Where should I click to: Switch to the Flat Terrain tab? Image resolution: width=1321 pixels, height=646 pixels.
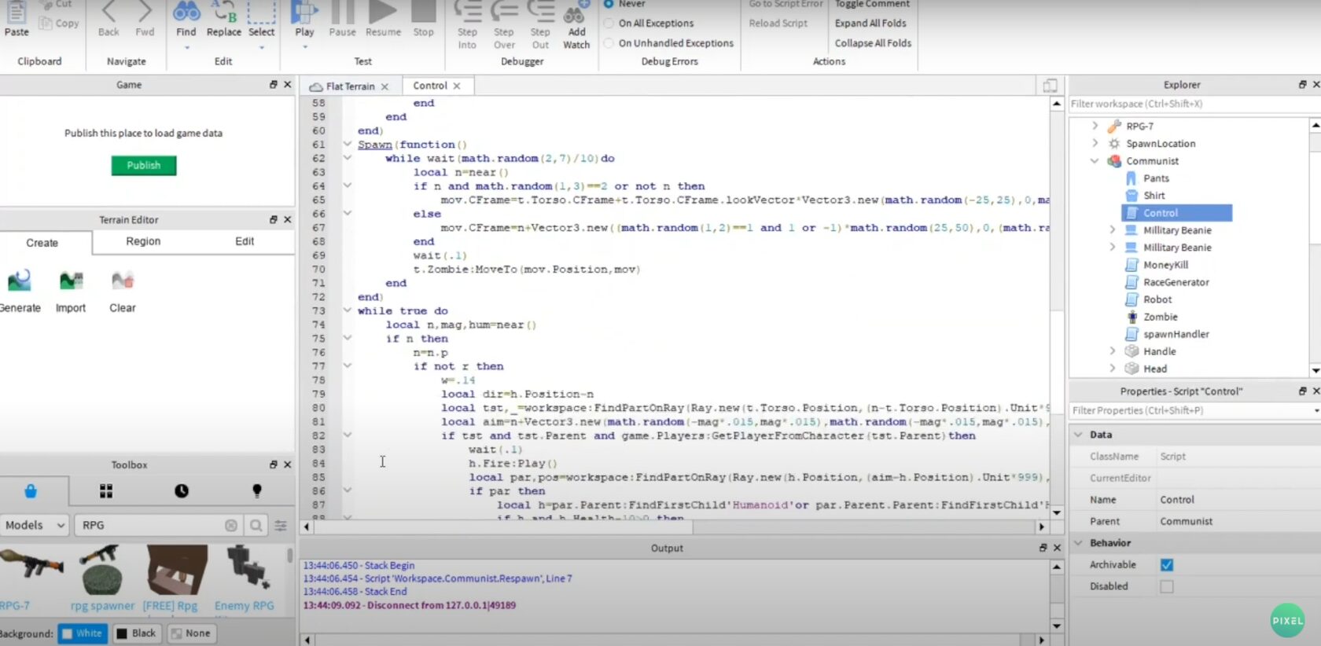(350, 86)
